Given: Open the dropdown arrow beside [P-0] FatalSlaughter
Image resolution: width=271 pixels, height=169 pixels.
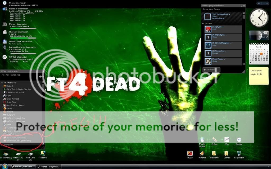Looking at the screenshot, I should tap(231, 43).
